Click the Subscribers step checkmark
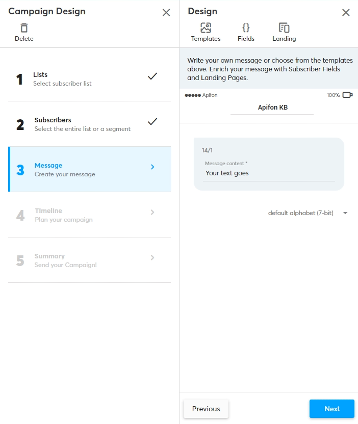358x424 pixels. 152,122
